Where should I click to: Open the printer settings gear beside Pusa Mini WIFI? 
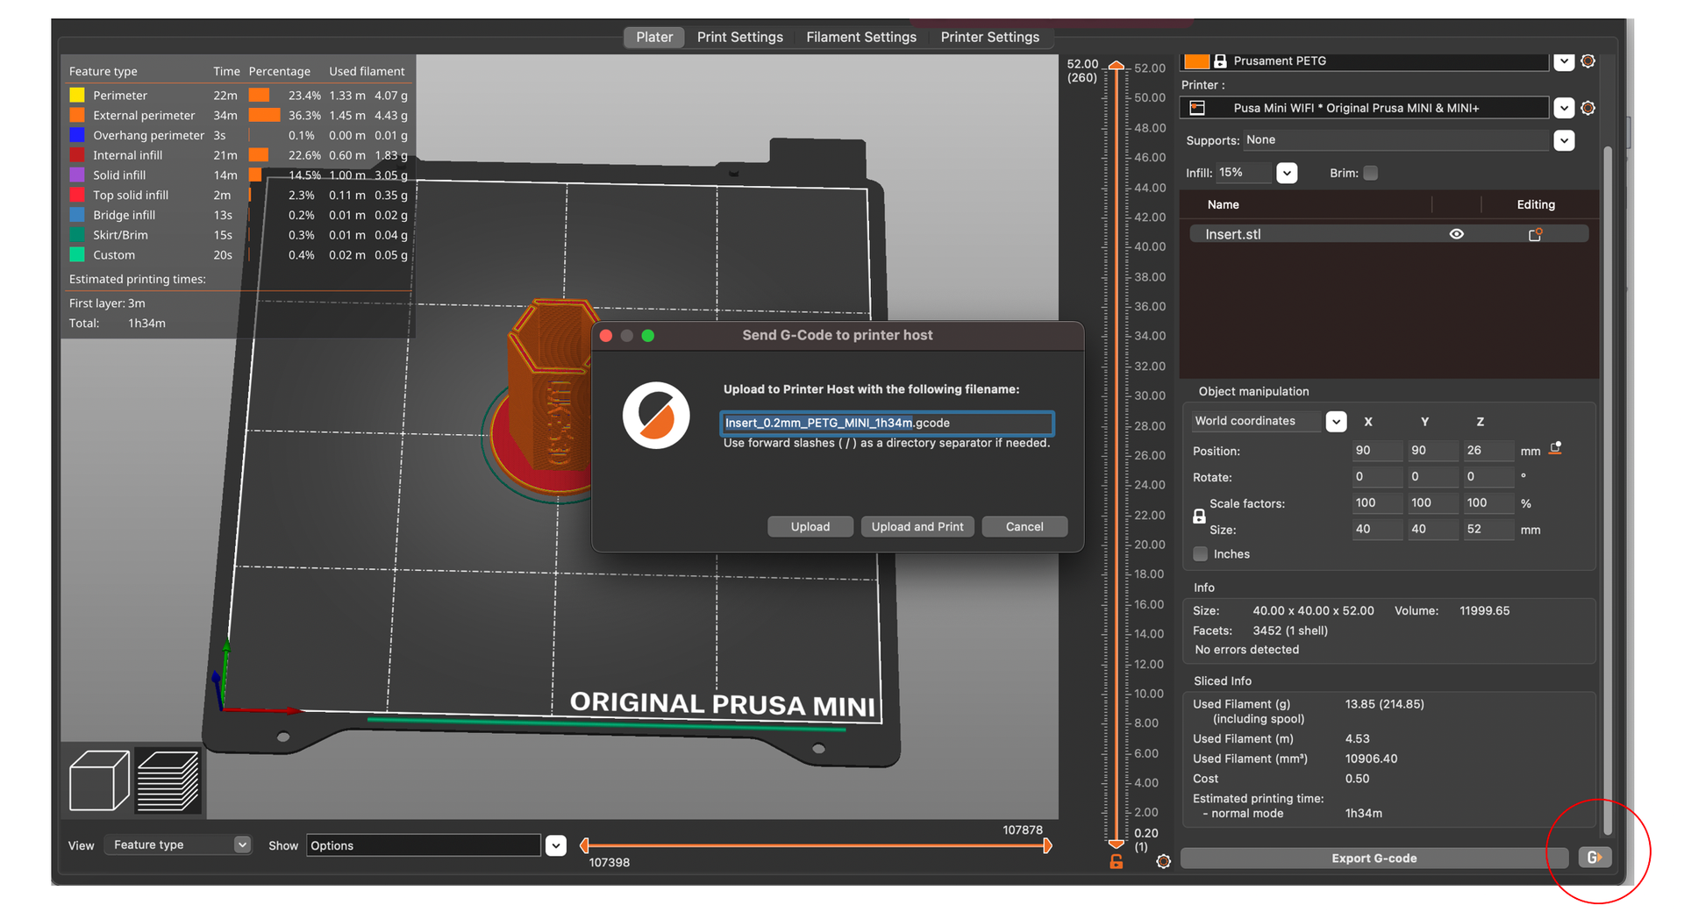1588,107
